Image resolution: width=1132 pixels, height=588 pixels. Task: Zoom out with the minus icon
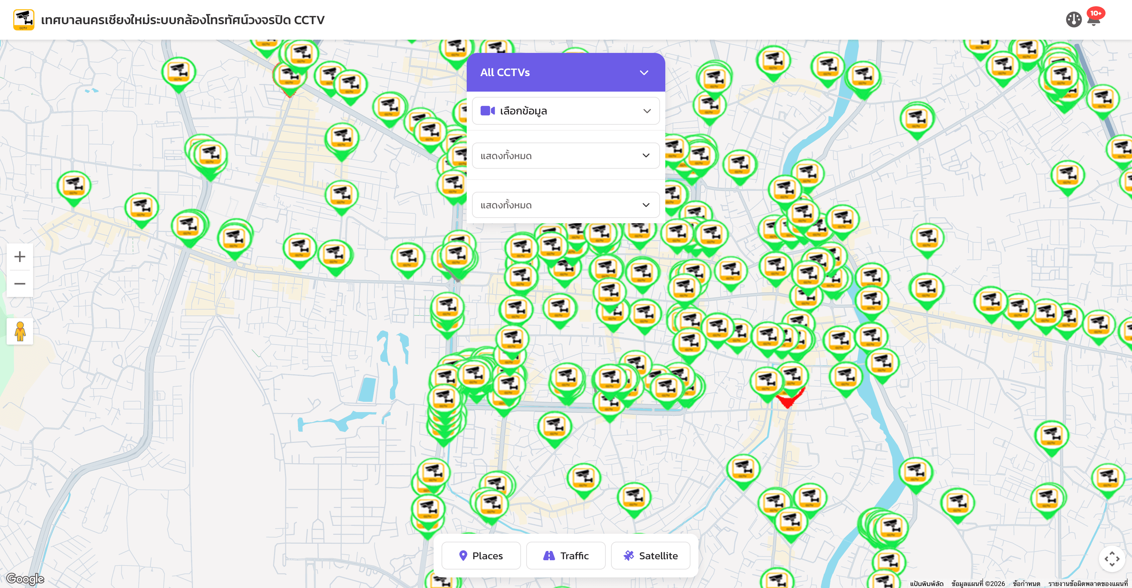pyautogui.click(x=20, y=284)
